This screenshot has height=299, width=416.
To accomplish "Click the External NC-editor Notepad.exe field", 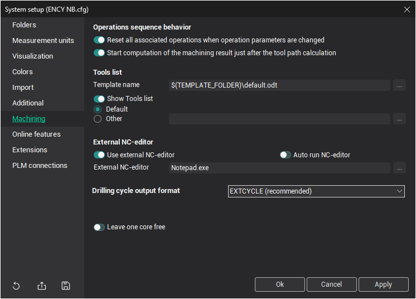I will (x=279, y=168).
